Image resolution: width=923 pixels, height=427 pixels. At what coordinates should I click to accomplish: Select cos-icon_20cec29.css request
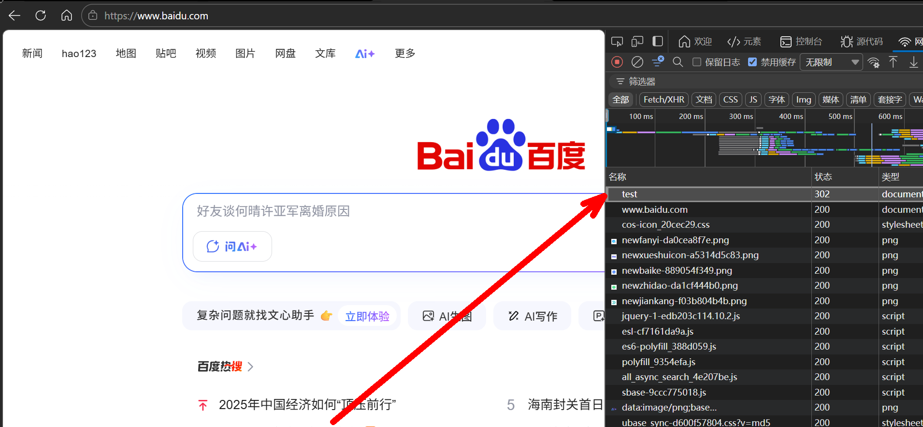(764, 224)
